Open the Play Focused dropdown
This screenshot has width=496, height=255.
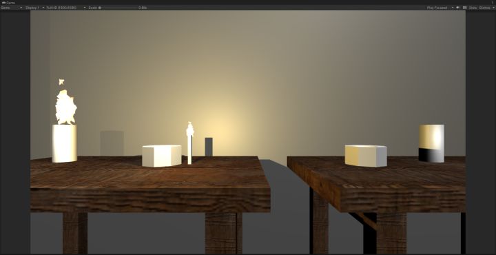440,8
